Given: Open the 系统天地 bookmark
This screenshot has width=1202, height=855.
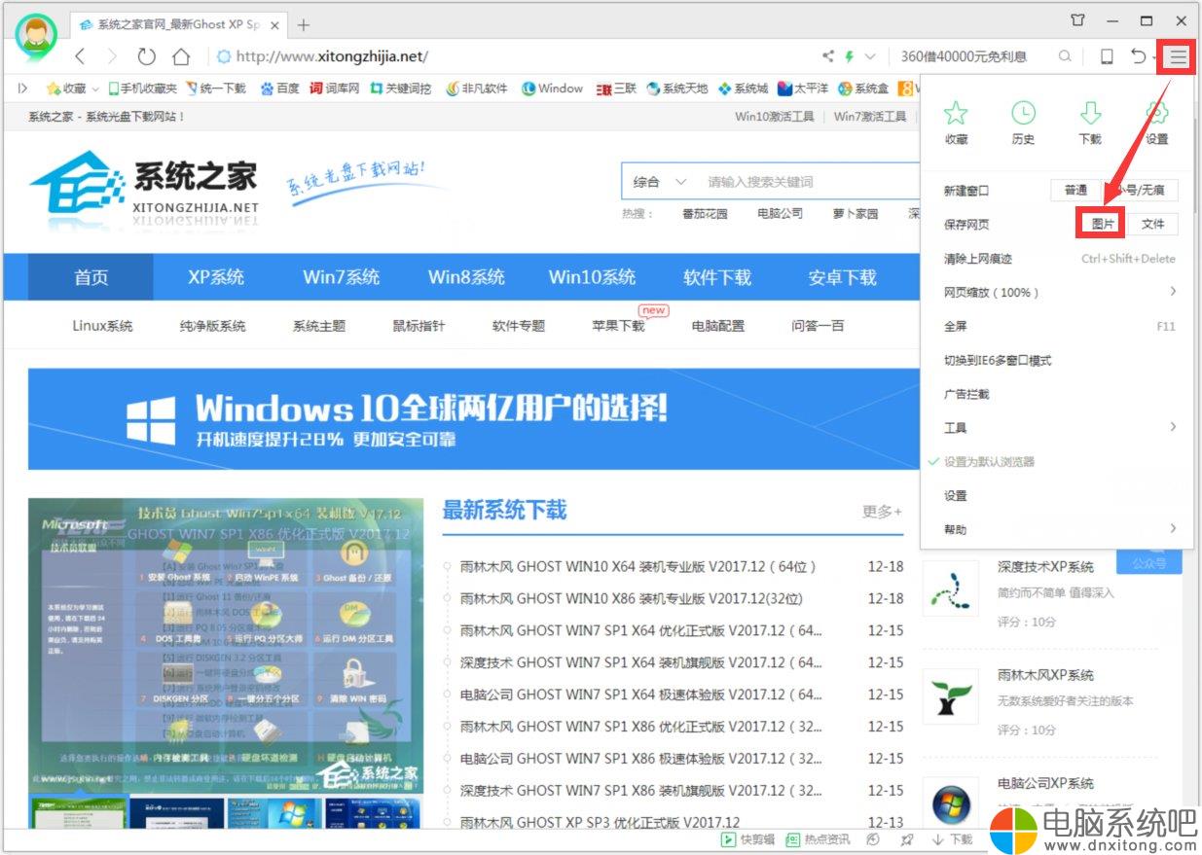Looking at the screenshot, I should [x=677, y=89].
